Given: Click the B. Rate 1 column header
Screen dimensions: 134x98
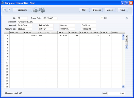Looking at the screenshot, I should coord(74,33).
